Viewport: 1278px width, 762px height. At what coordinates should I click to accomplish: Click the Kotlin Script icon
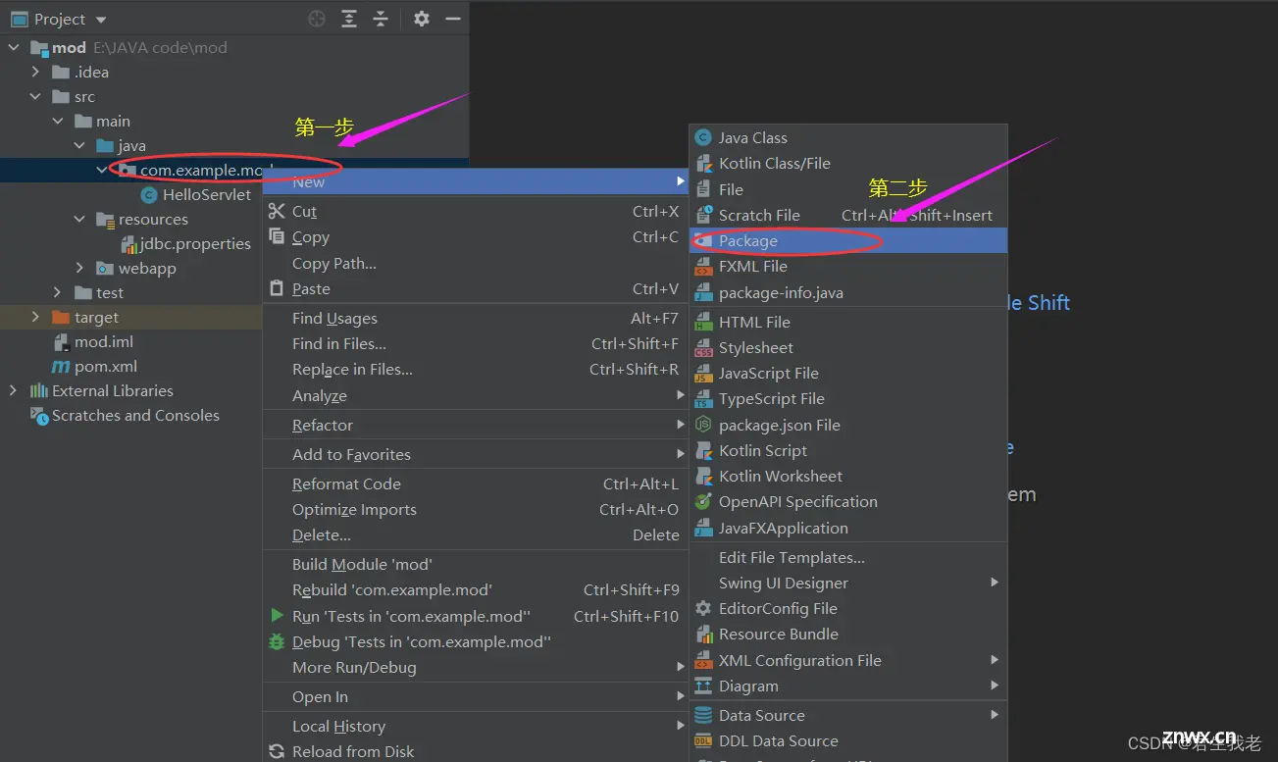(x=702, y=450)
